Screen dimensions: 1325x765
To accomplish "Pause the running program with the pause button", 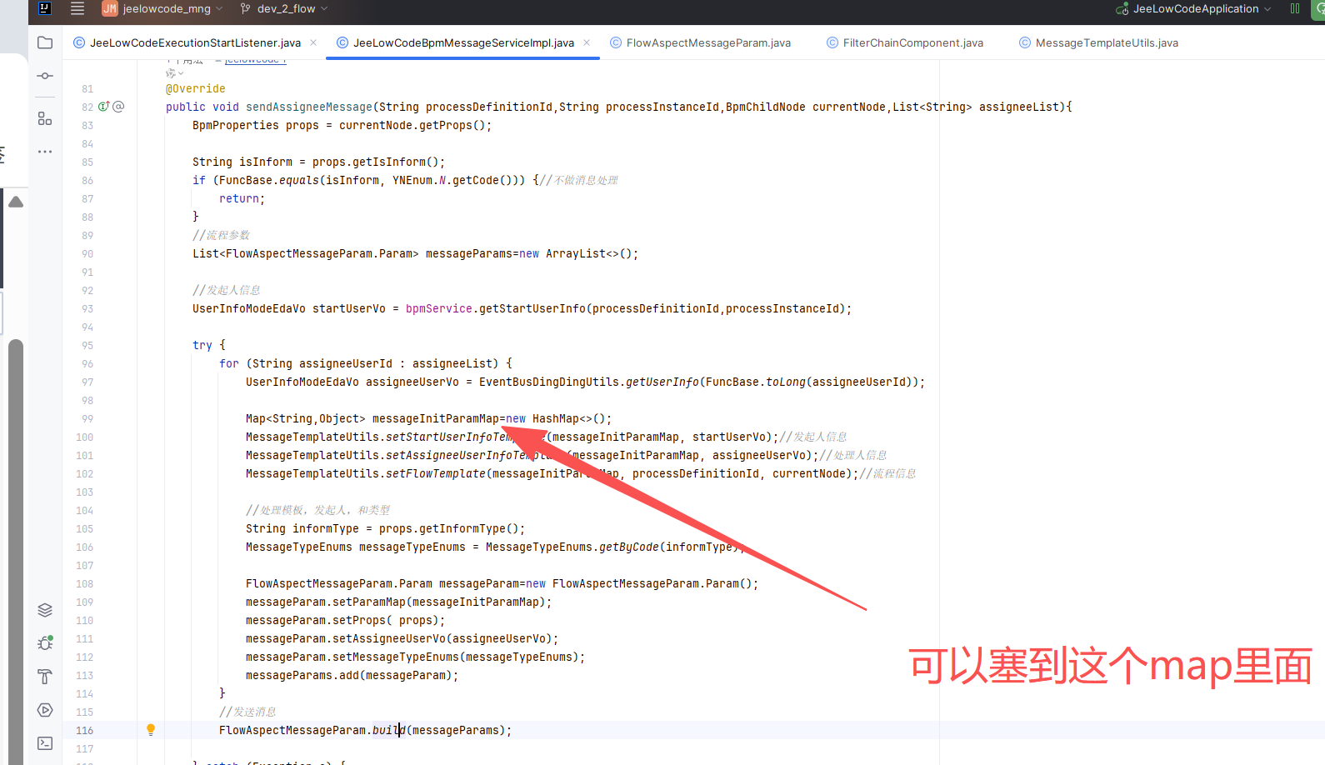I will [1295, 9].
